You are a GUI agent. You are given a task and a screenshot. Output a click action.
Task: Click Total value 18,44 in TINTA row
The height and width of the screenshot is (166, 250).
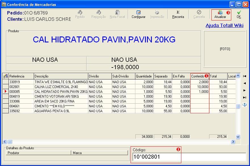218,82
